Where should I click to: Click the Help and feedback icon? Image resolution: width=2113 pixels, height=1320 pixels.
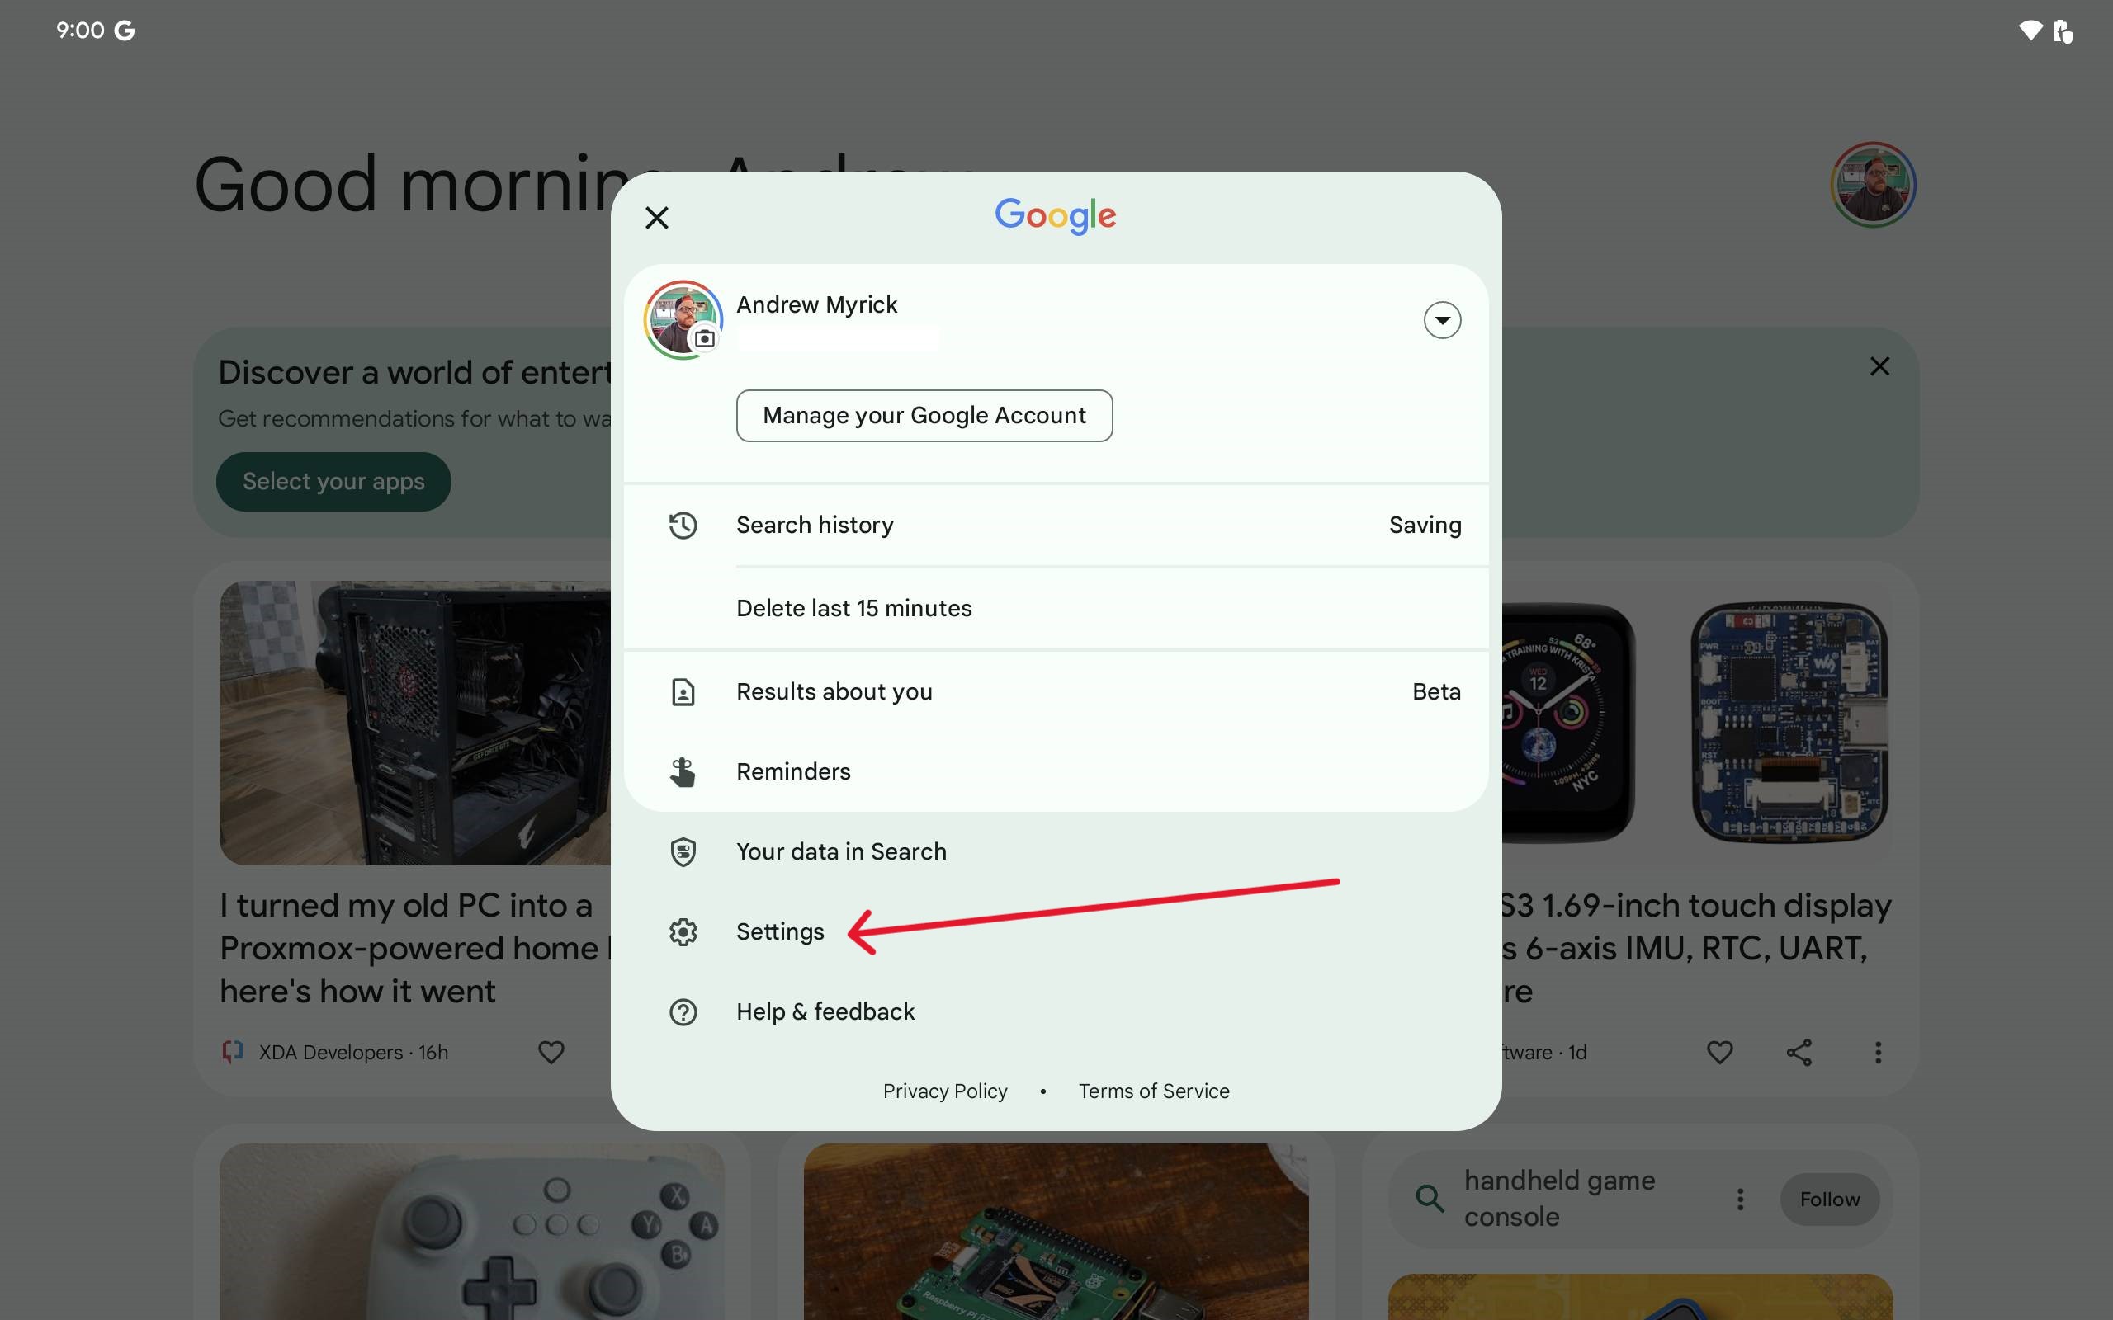684,1010
